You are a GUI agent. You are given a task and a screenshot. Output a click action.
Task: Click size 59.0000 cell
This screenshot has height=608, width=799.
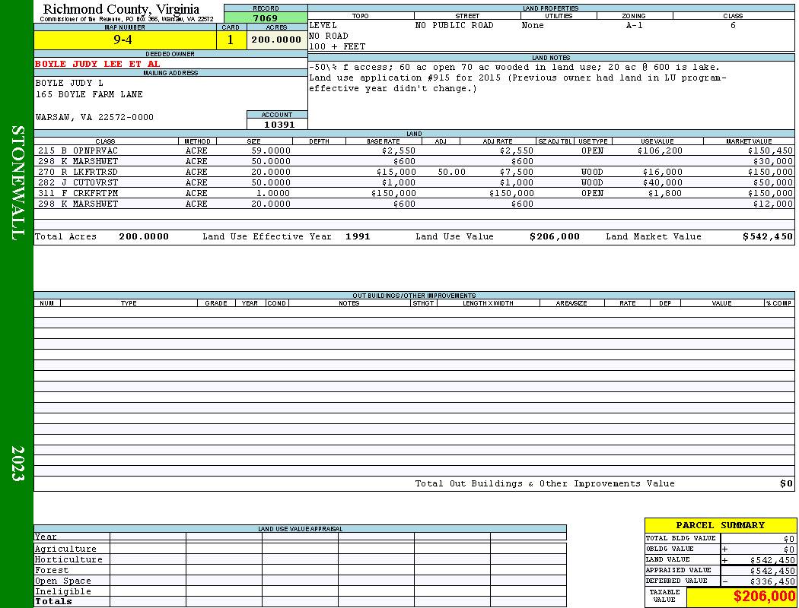click(271, 150)
